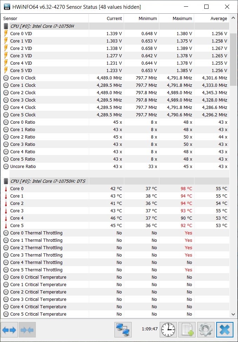Open sensor settings gear icon

(x=206, y=330)
